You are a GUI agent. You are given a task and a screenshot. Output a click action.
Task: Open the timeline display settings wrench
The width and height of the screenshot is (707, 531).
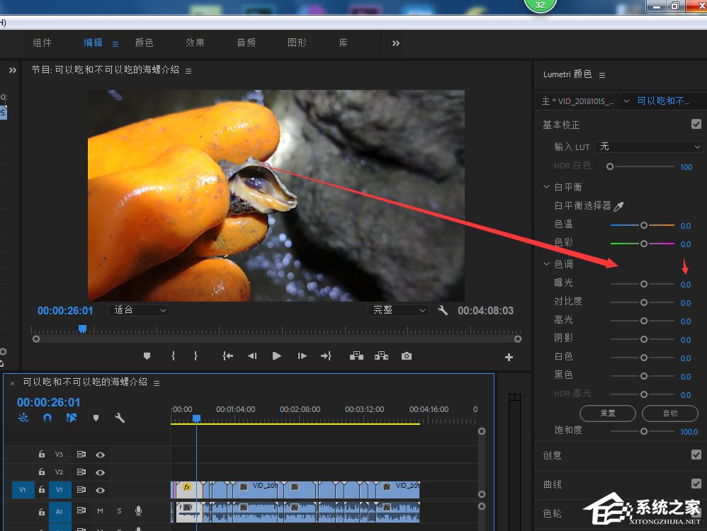pos(120,418)
